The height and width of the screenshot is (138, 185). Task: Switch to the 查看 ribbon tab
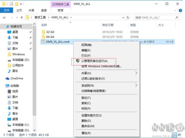[x=44, y=10]
